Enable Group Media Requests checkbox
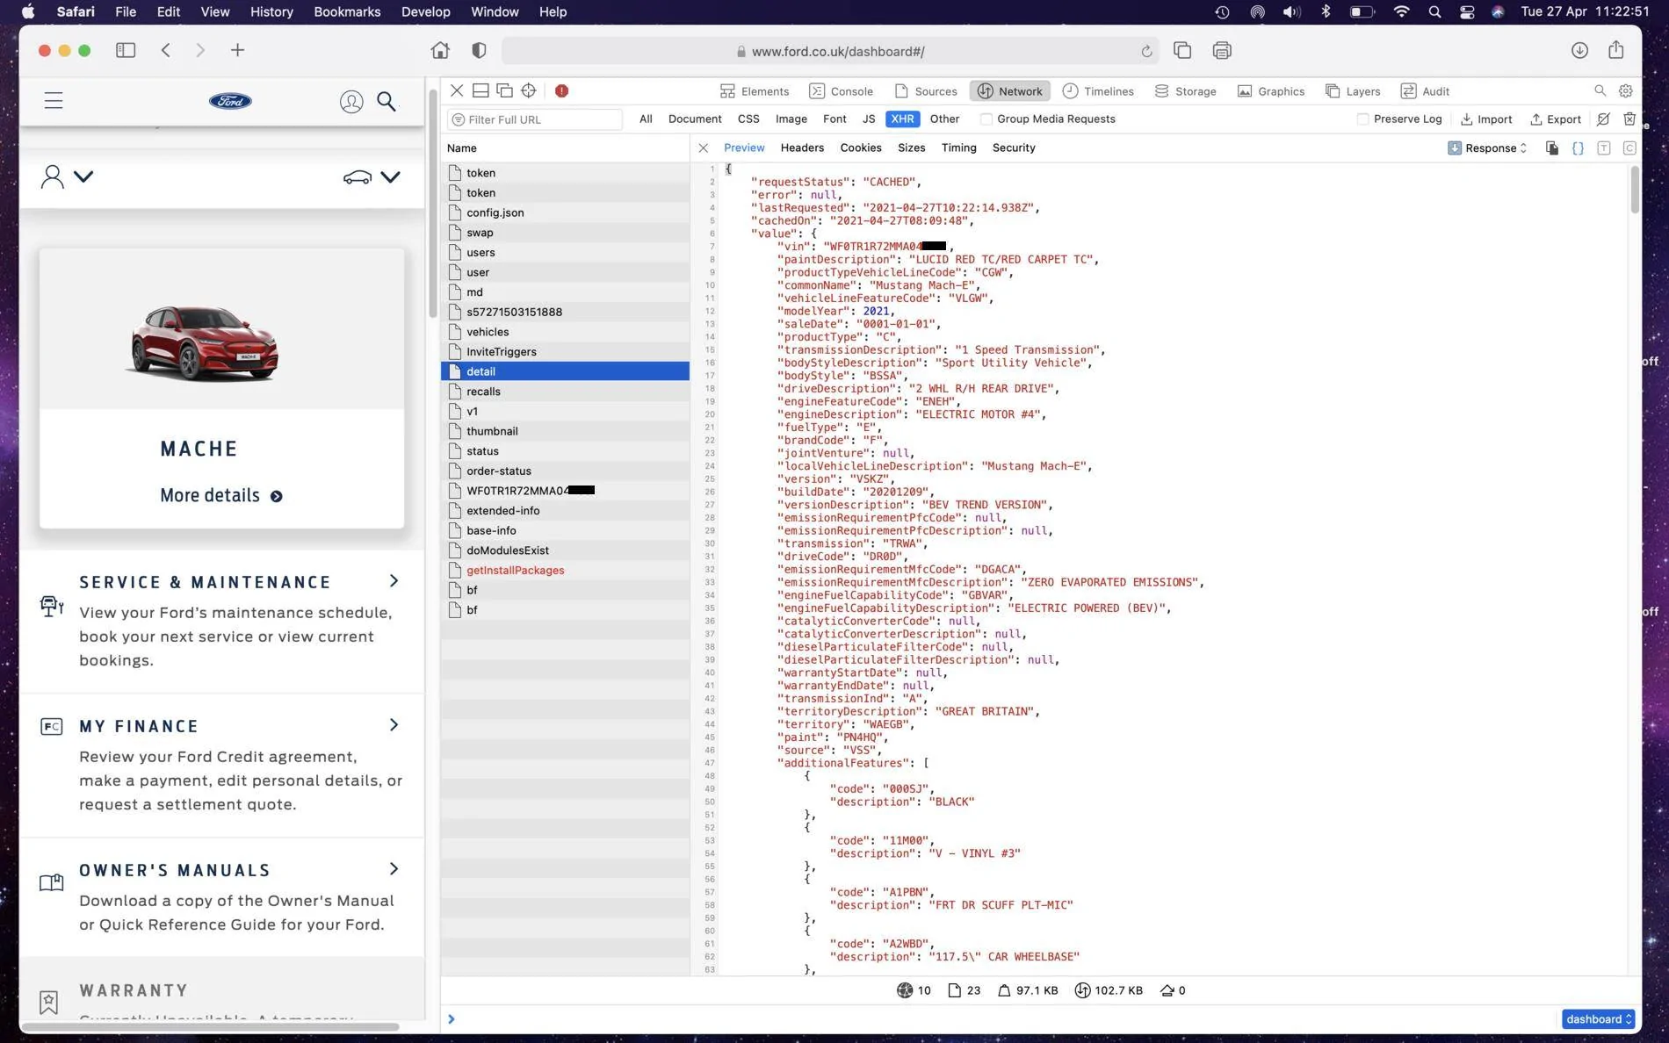The height and width of the screenshot is (1043, 1669). click(986, 119)
